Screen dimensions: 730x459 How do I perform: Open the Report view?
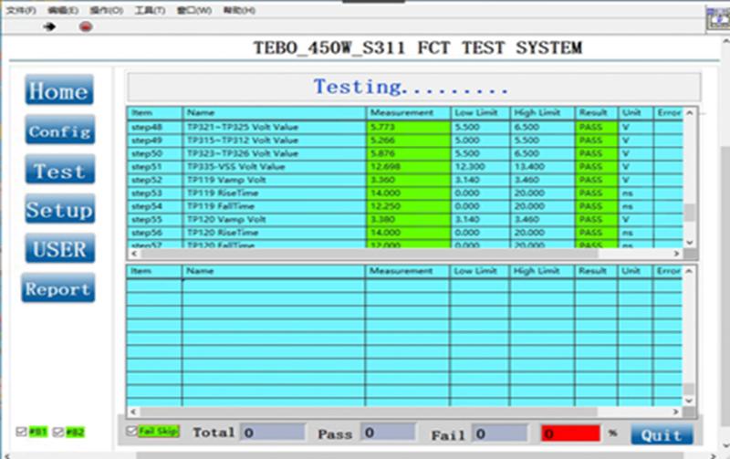pos(58,289)
